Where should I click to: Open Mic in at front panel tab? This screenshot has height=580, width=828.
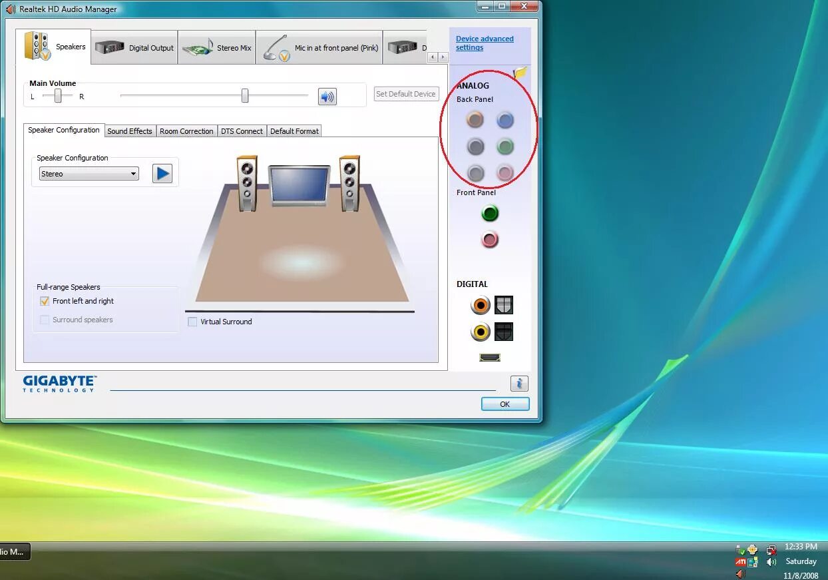click(x=319, y=48)
